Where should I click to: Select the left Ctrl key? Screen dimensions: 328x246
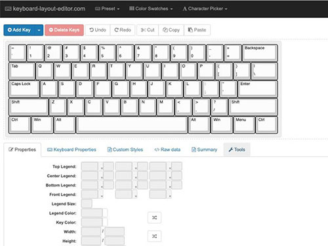point(20,125)
